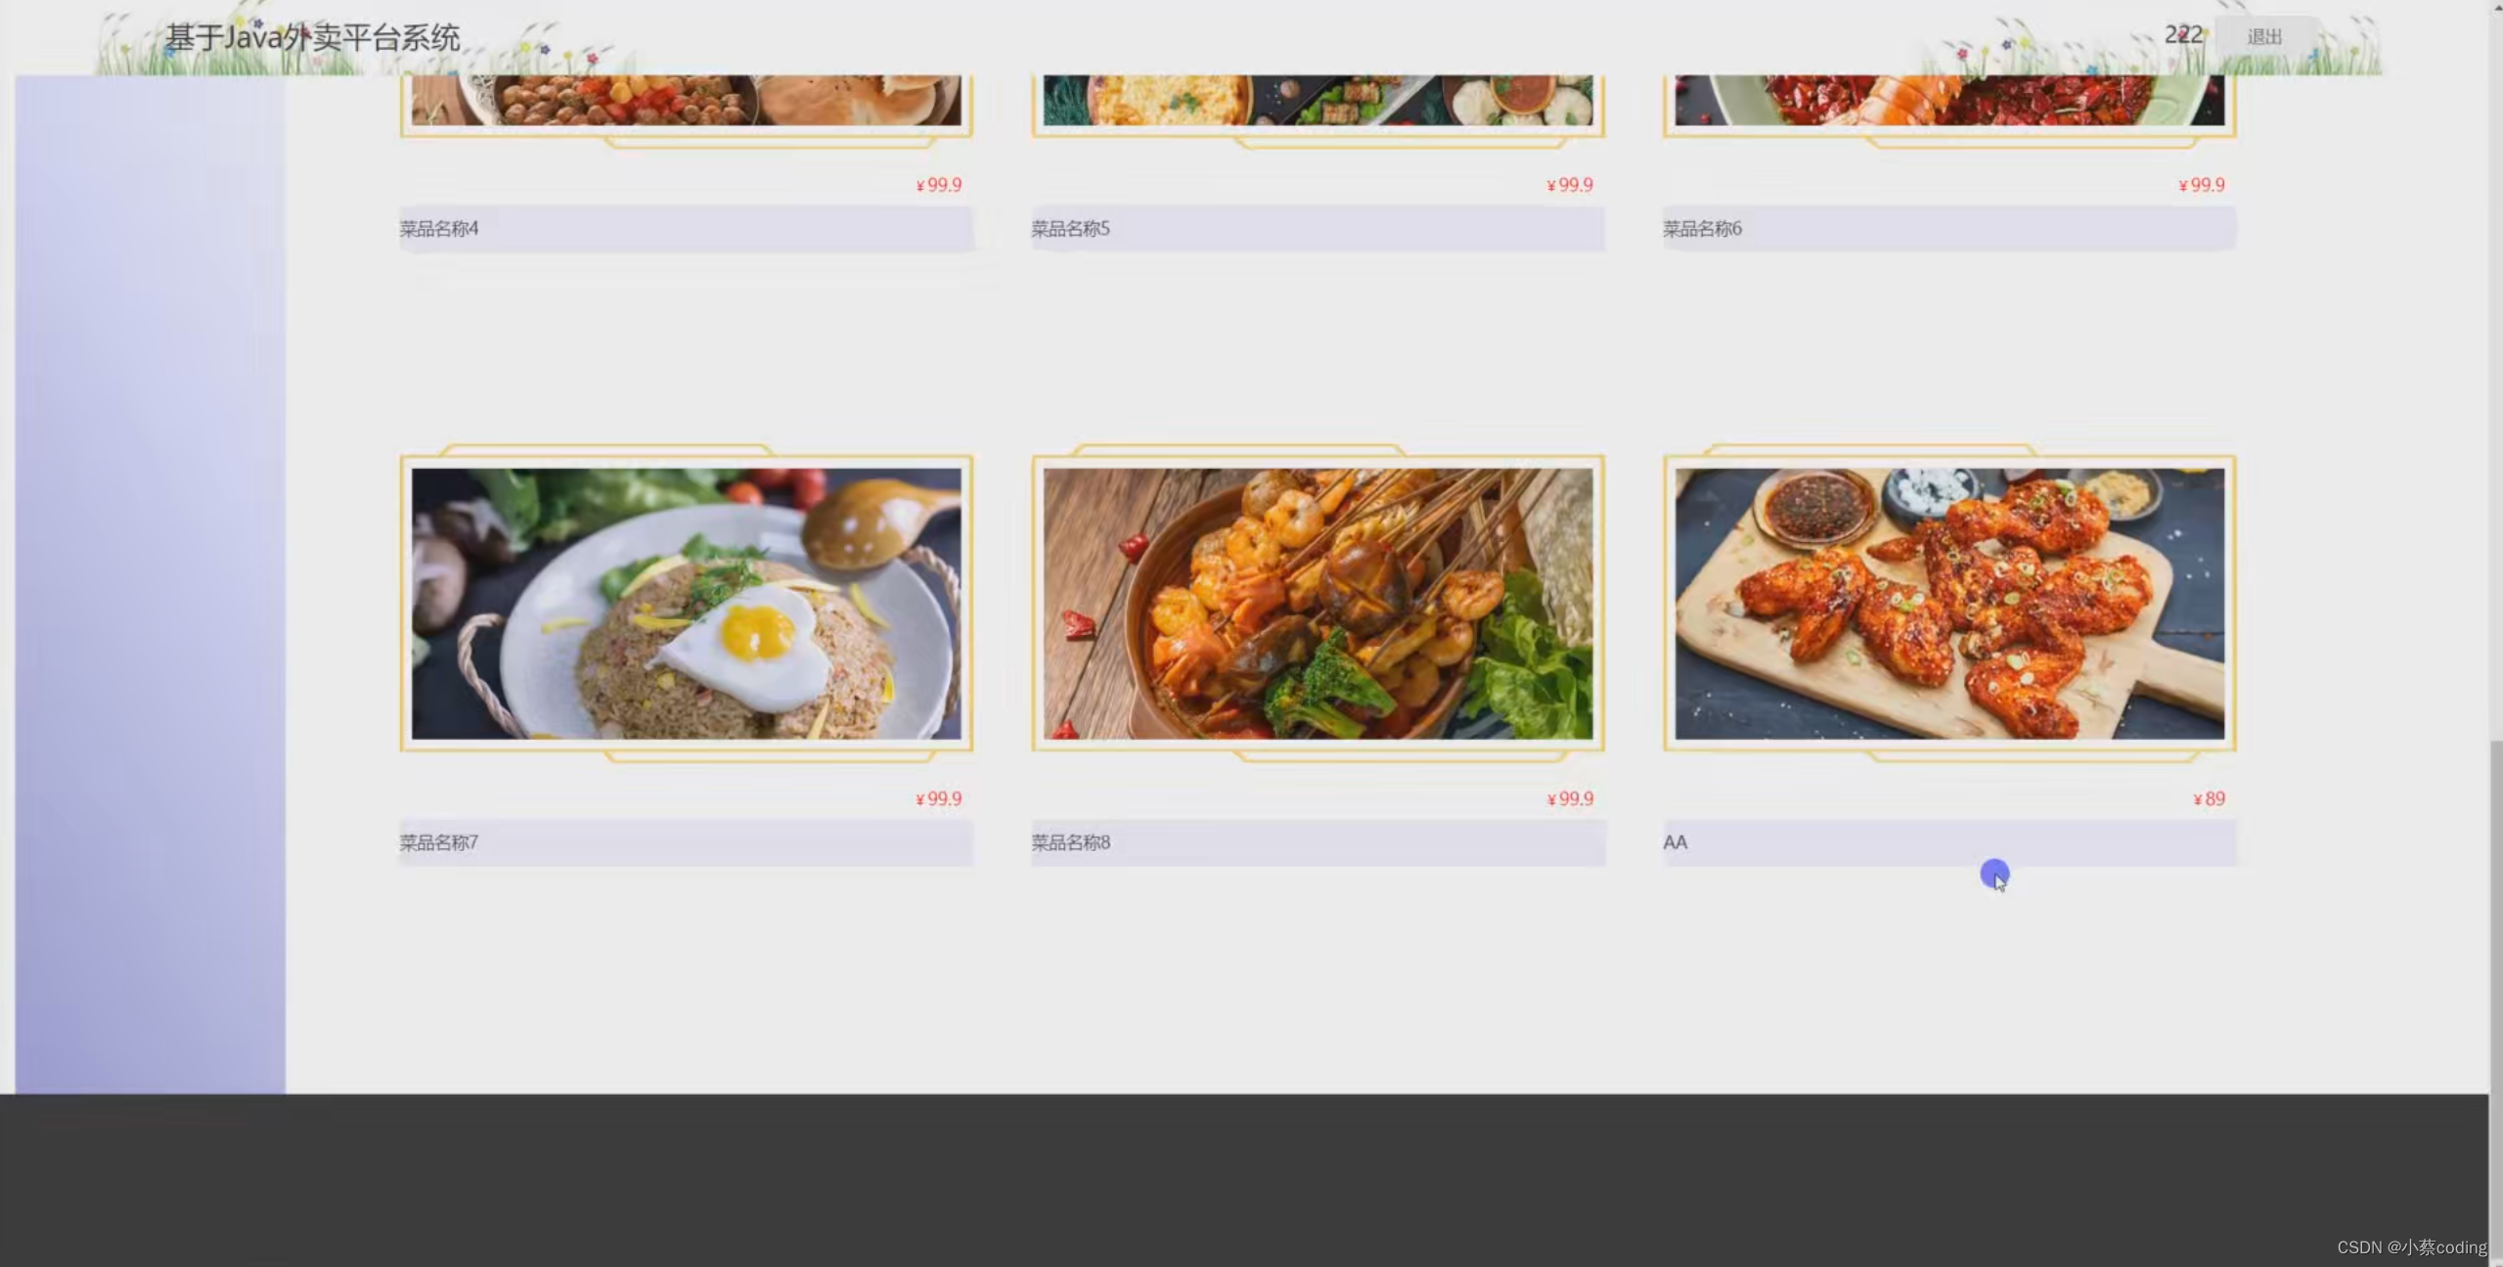Click the ¥99.9 price above 菜品名称7
The image size is (2503, 1267).
pyautogui.click(x=939, y=799)
